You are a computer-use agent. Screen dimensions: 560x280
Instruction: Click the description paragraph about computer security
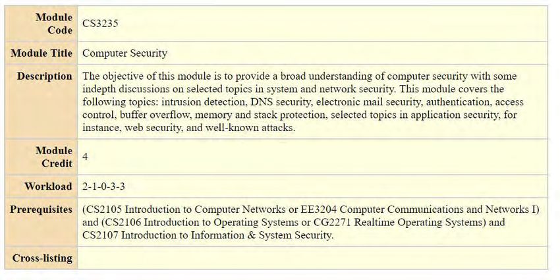tap(303, 101)
